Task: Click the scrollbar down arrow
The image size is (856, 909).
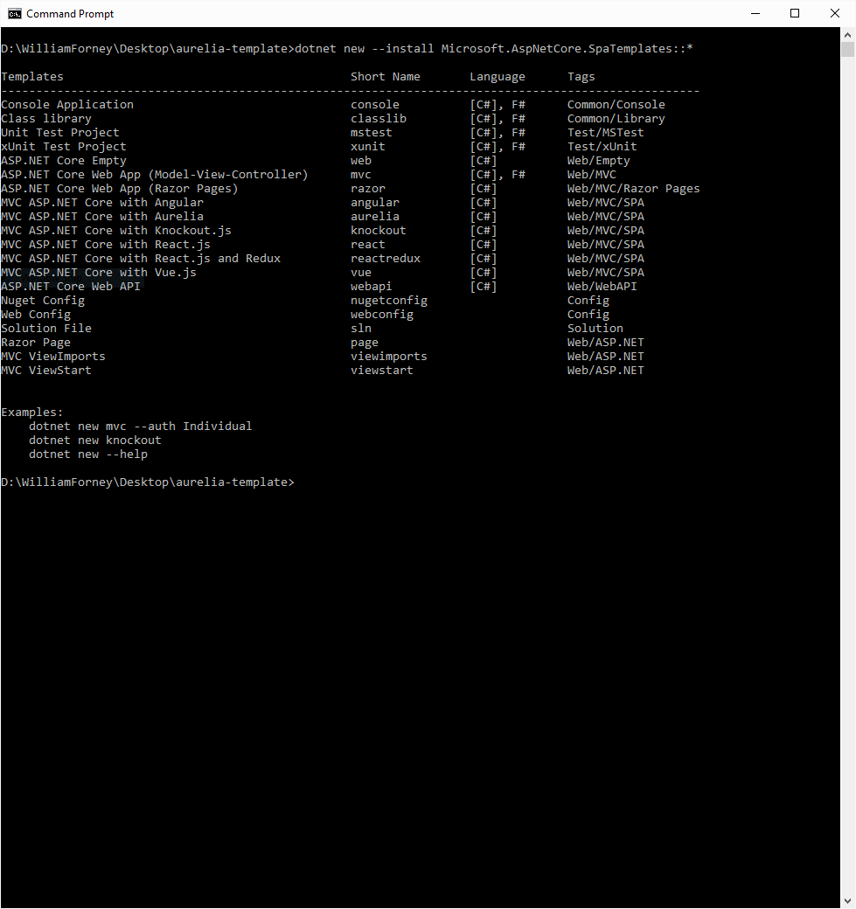Action: 847,900
